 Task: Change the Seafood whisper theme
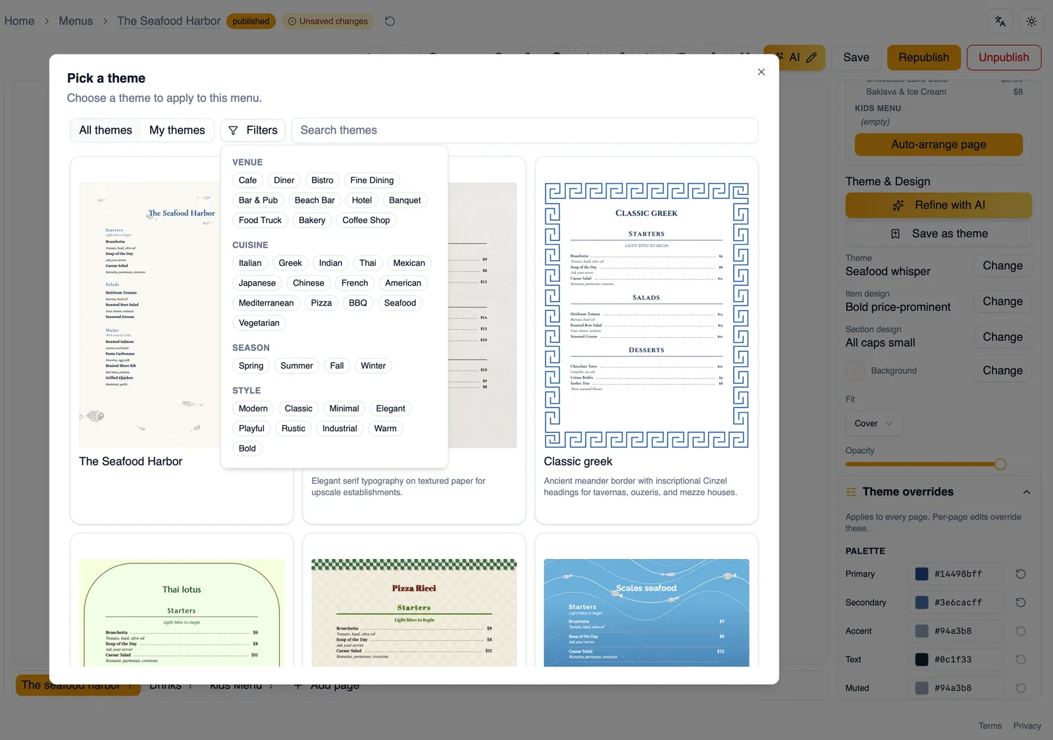pos(1002,266)
